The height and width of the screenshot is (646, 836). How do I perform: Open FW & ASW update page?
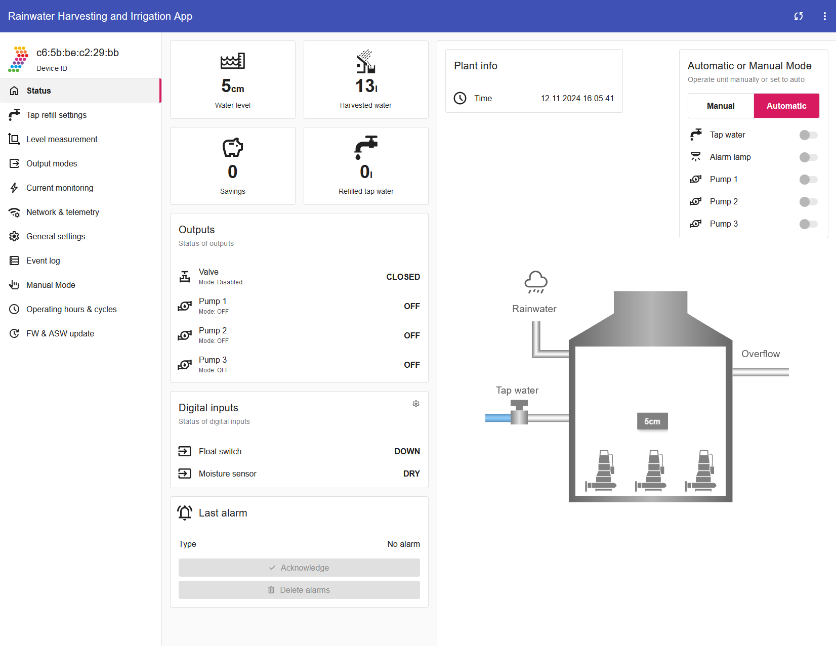pos(60,334)
